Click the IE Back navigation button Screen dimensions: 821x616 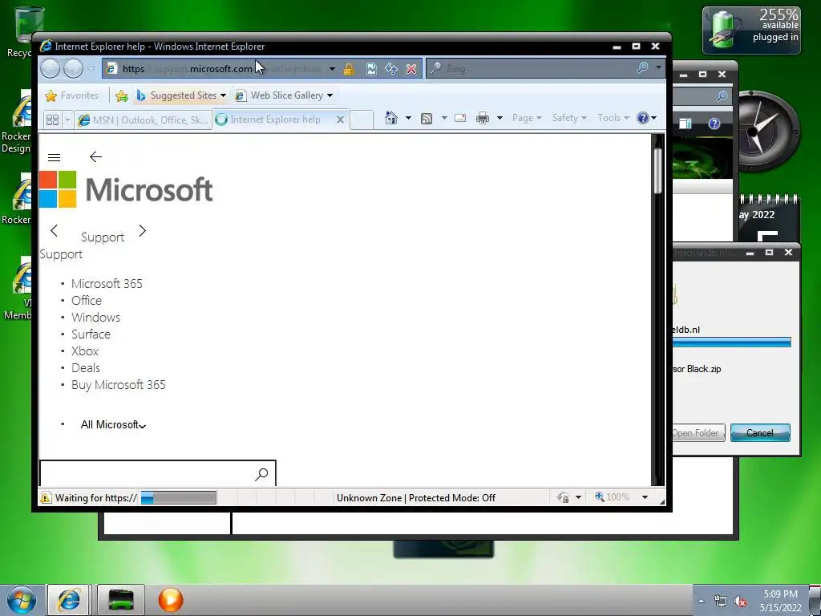click(51, 69)
